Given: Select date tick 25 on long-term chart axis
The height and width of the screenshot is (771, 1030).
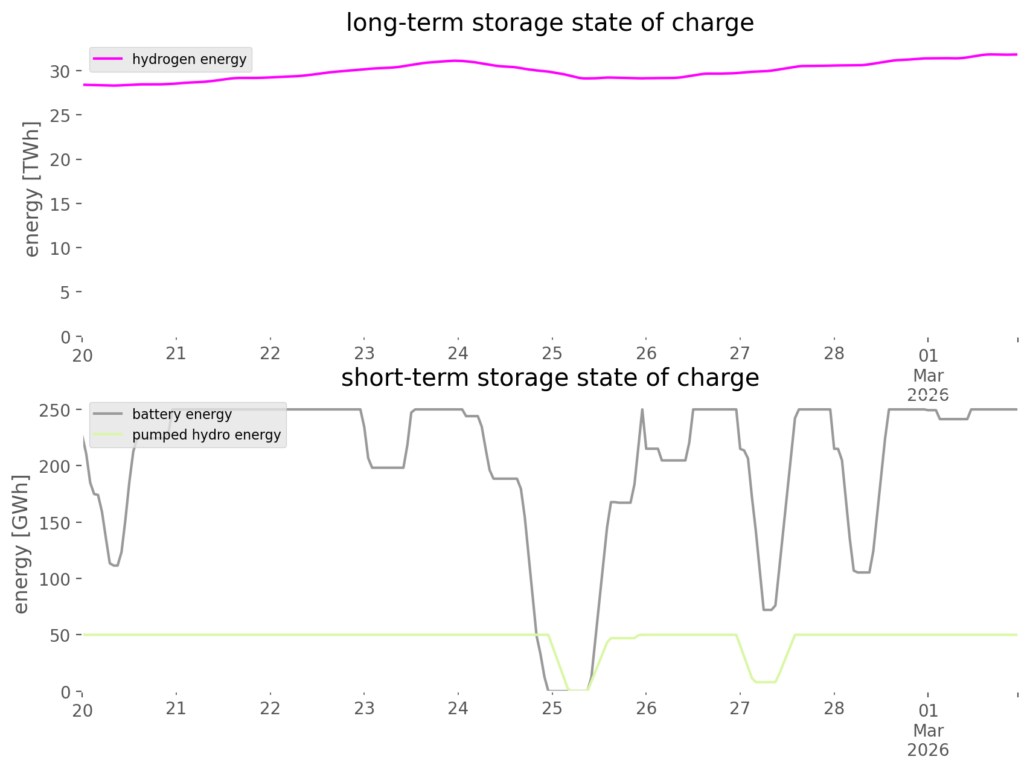Looking at the screenshot, I should 552,354.
